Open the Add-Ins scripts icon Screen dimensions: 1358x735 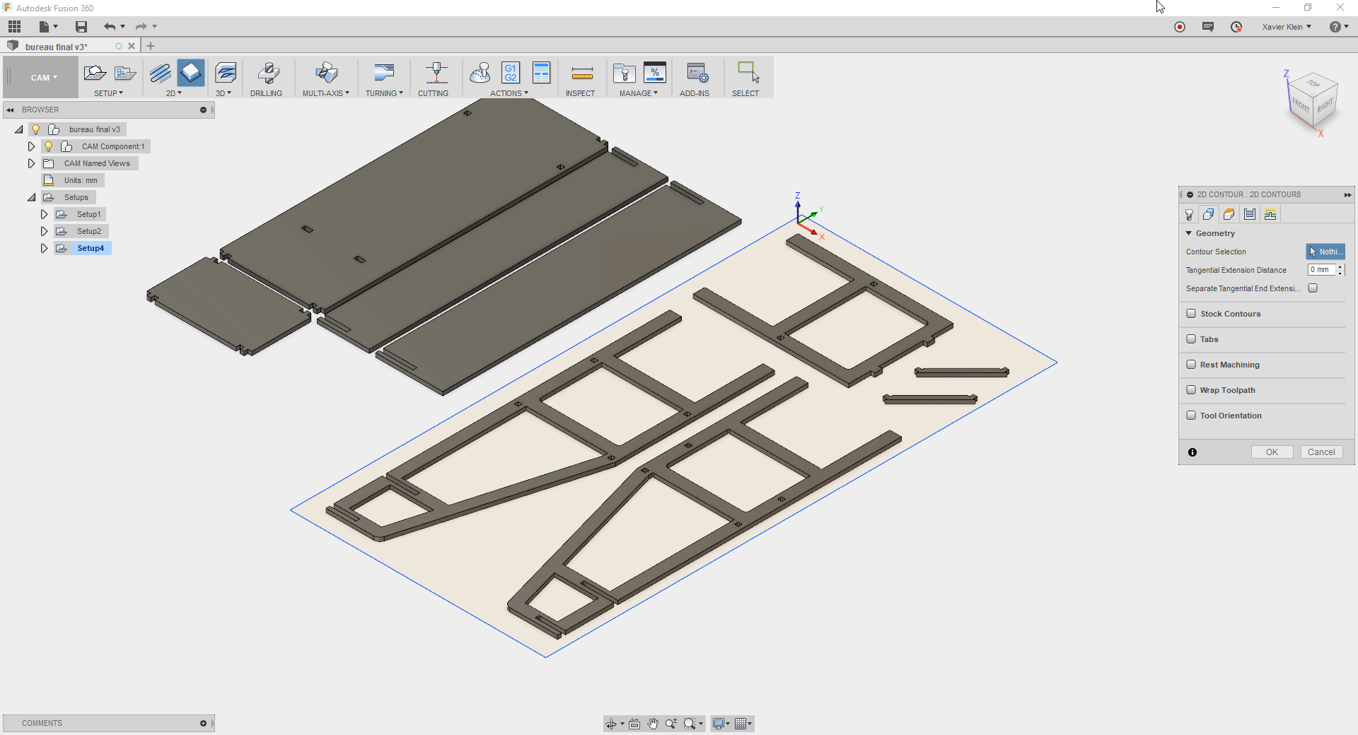point(696,73)
